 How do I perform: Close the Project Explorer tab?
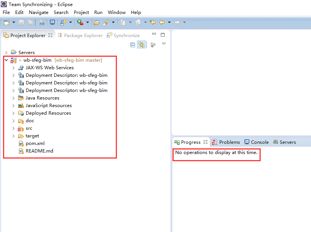[x=50, y=35]
